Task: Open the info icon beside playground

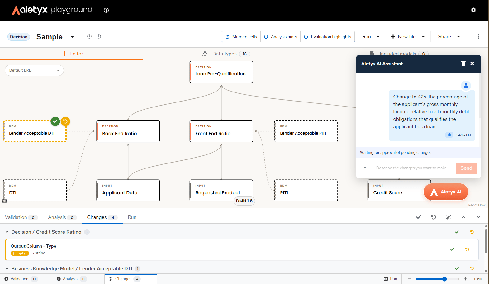Action: point(106,10)
